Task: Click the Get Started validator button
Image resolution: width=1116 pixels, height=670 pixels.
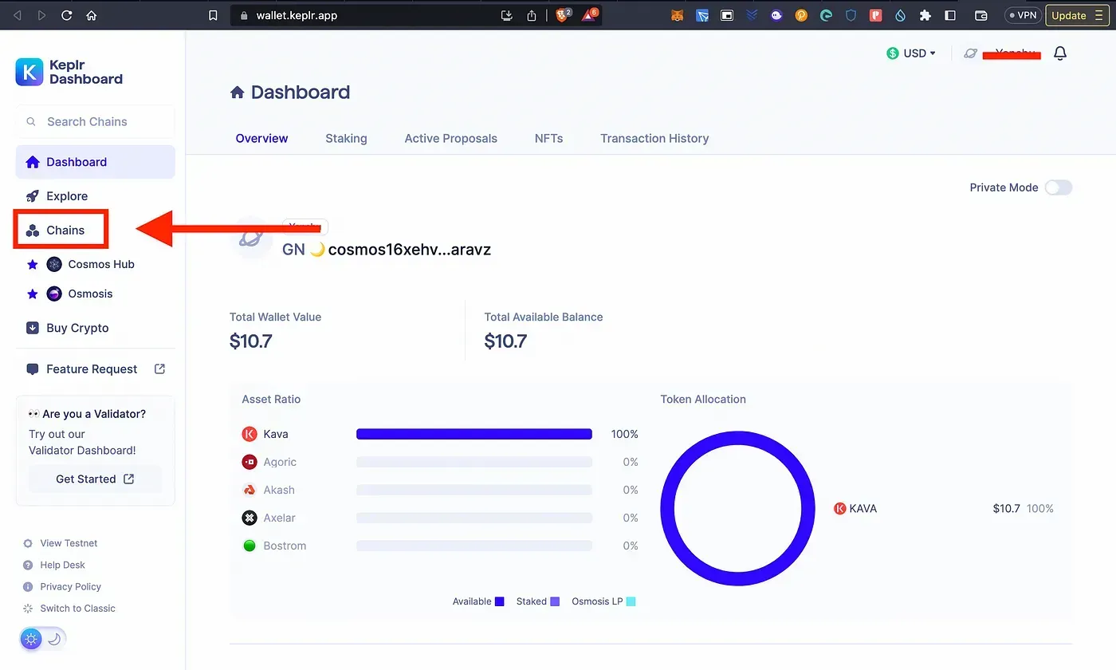Action: click(95, 479)
